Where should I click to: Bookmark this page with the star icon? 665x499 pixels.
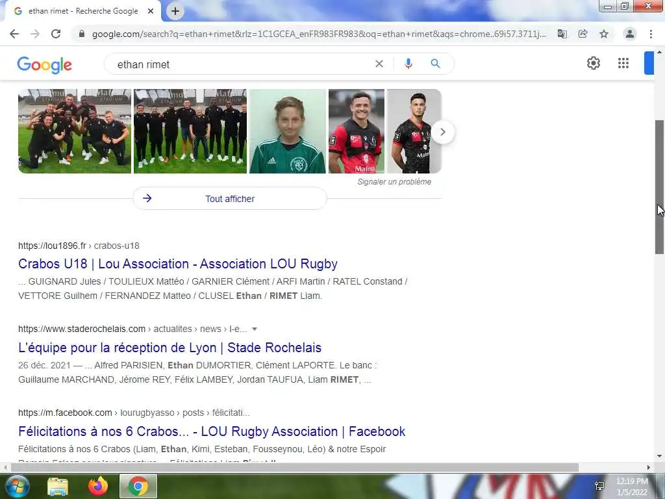604,34
